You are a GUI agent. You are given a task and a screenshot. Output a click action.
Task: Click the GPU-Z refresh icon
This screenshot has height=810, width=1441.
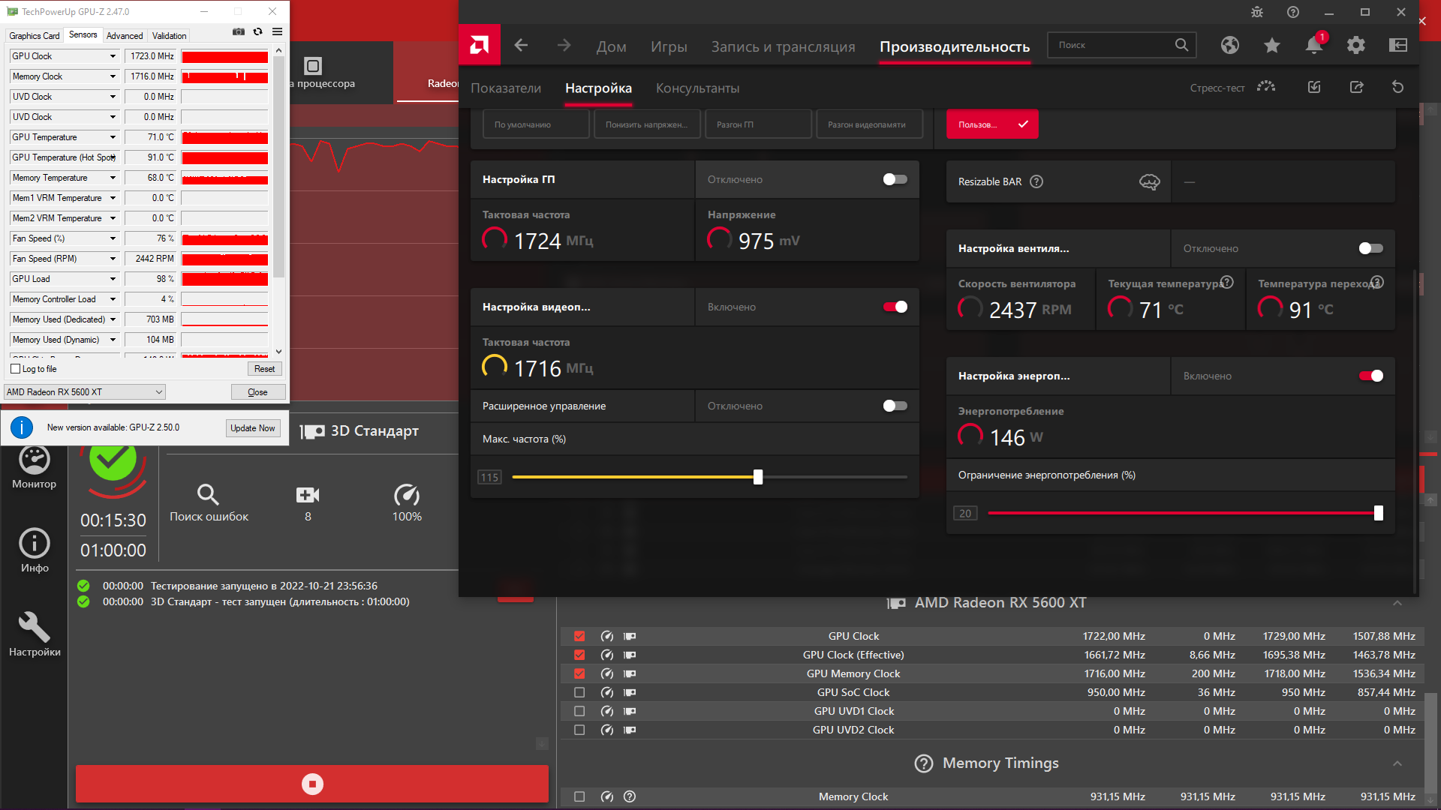pos(257,31)
